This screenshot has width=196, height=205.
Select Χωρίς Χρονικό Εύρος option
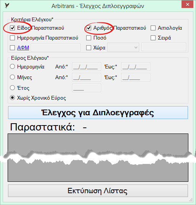tap(12, 98)
